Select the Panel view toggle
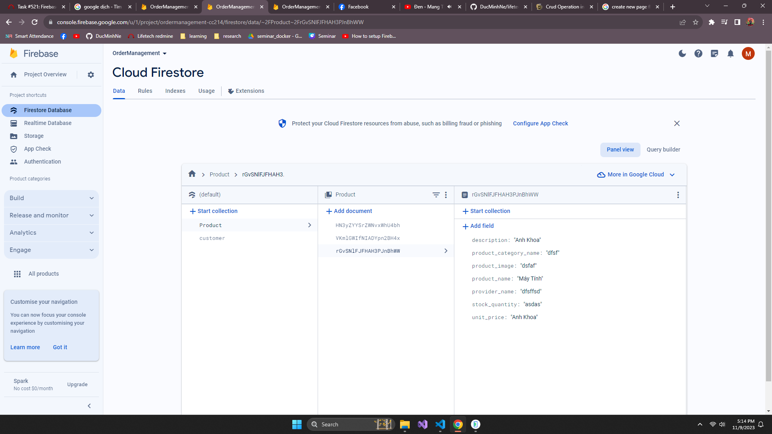 pos(620,149)
